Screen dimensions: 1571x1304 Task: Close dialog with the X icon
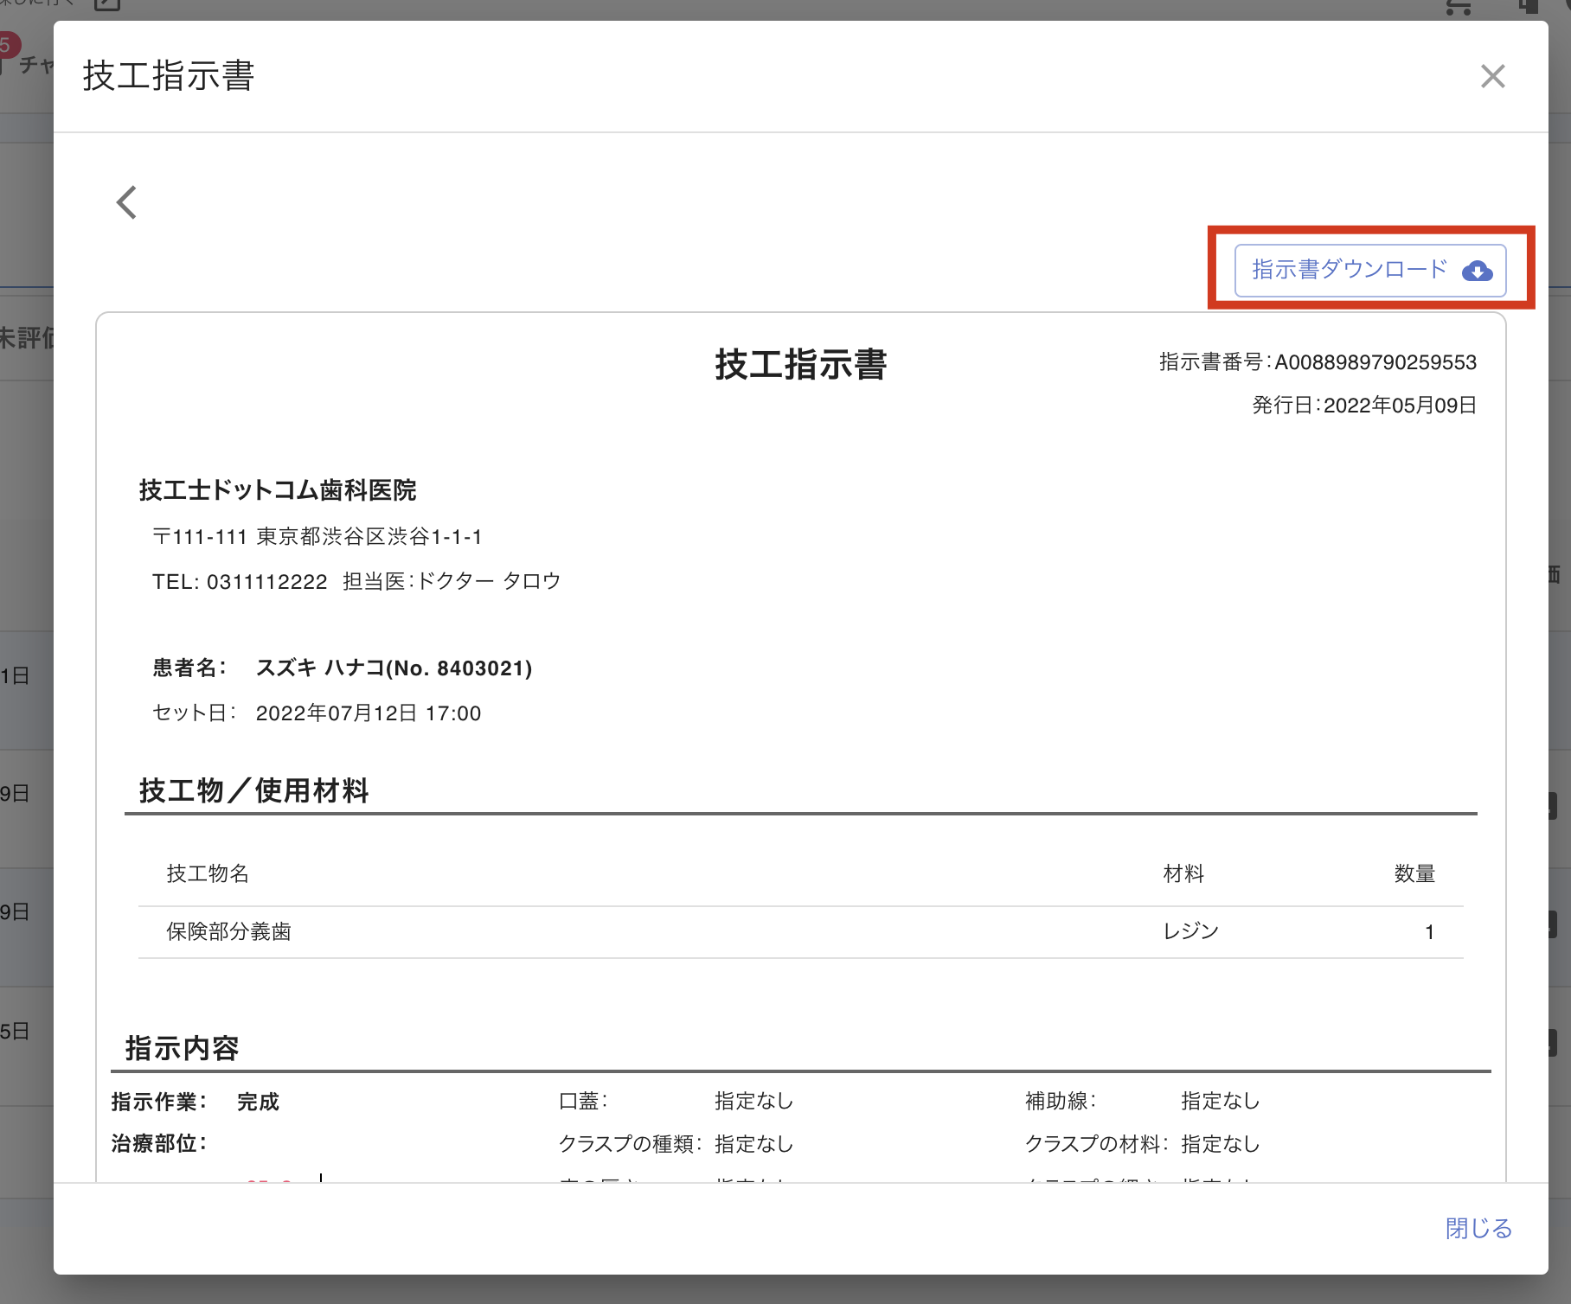click(1492, 76)
